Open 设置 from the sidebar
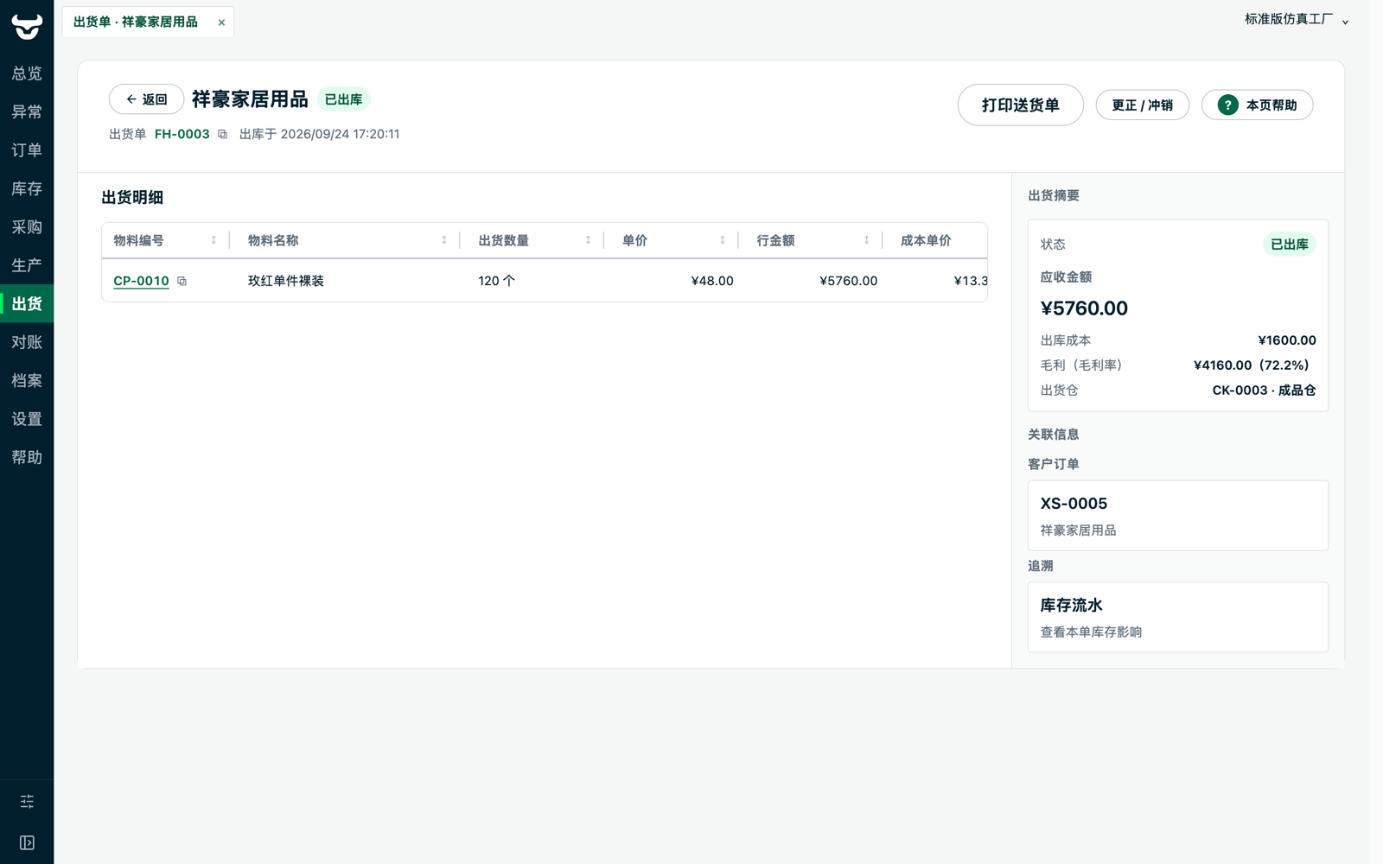Image resolution: width=1383 pixels, height=864 pixels. point(27,419)
